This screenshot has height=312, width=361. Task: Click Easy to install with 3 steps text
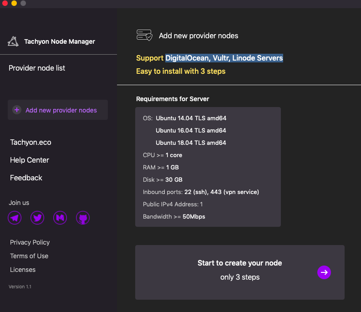pos(181,71)
